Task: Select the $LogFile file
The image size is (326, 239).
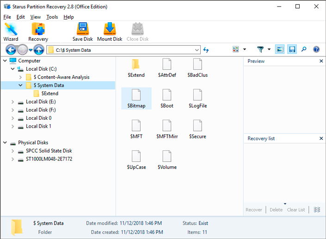Action: click(x=197, y=98)
